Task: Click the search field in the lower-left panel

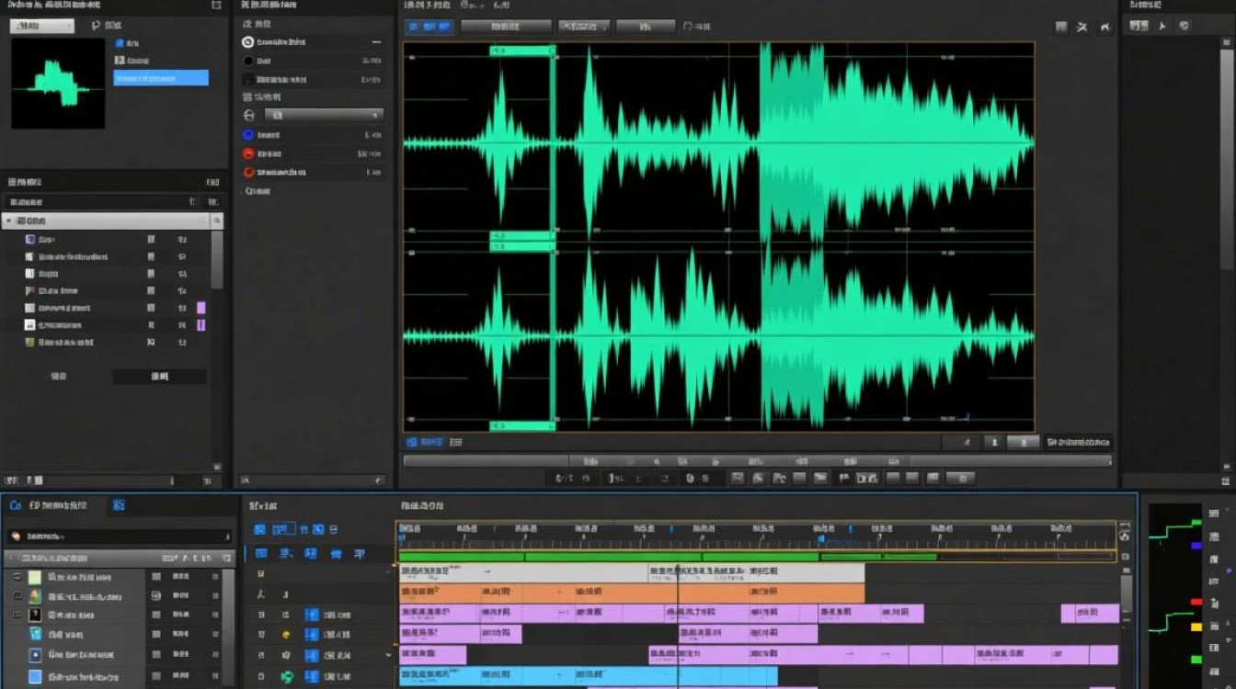Action: (x=120, y=536)
